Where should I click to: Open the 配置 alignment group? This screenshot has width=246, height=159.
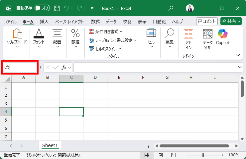(x=57, y=38)
